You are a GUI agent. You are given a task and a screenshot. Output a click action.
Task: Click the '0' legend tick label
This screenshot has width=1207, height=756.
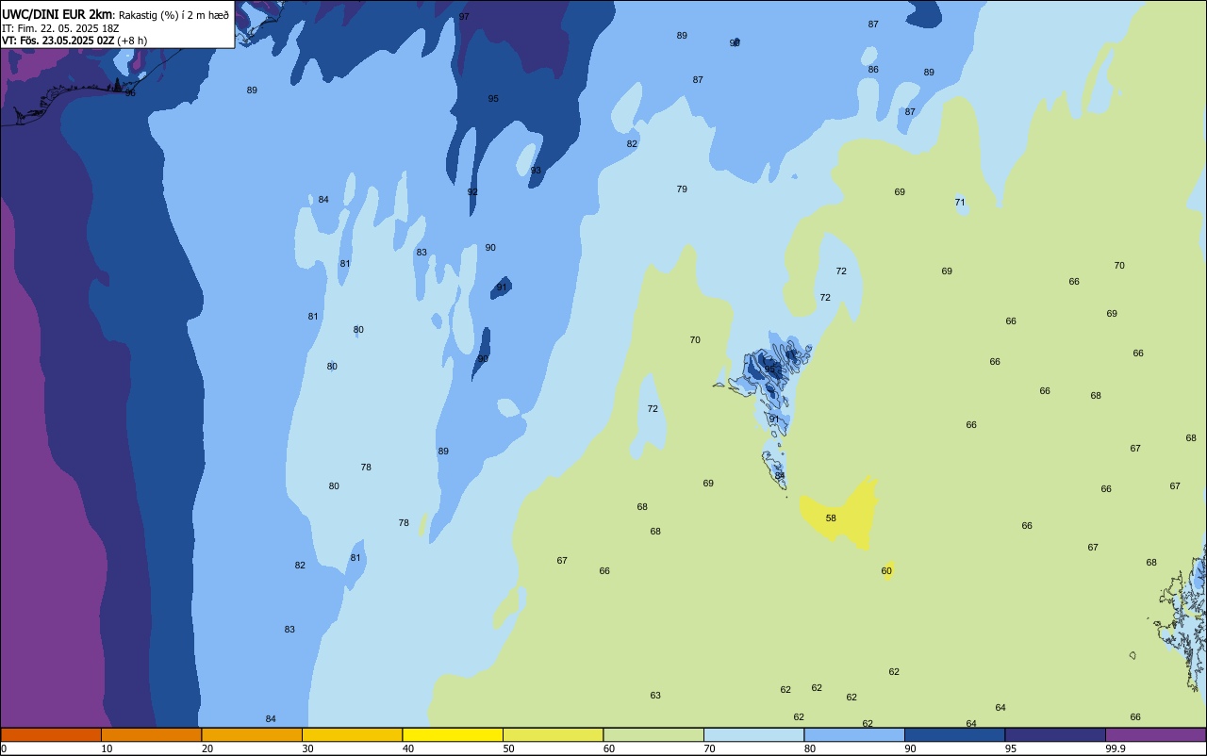[x=4, y=748]
